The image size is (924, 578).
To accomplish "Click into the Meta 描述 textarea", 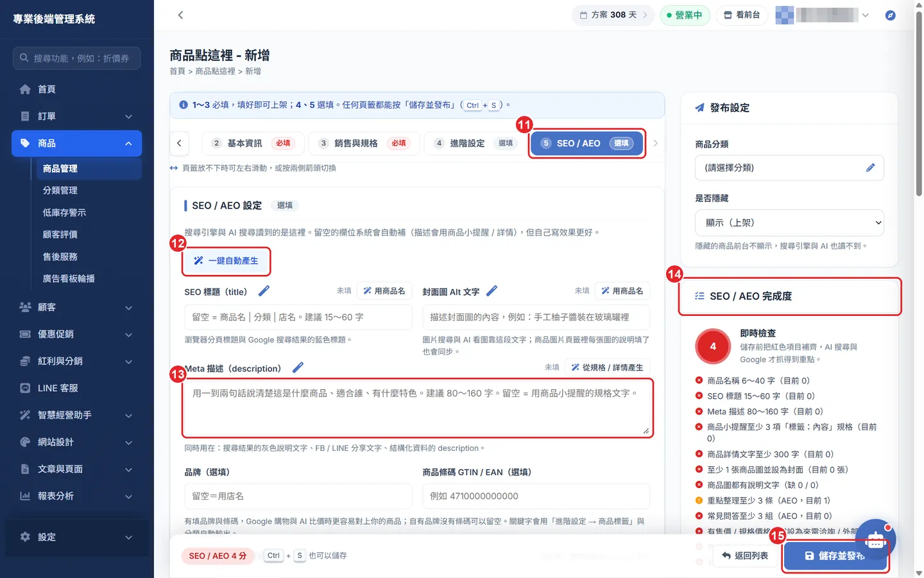I will 417,408.
